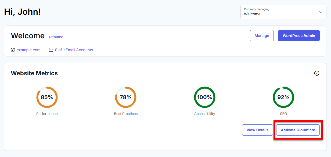Click the Best Practices label
Viewport: 331px width, 157px height.
126,114
